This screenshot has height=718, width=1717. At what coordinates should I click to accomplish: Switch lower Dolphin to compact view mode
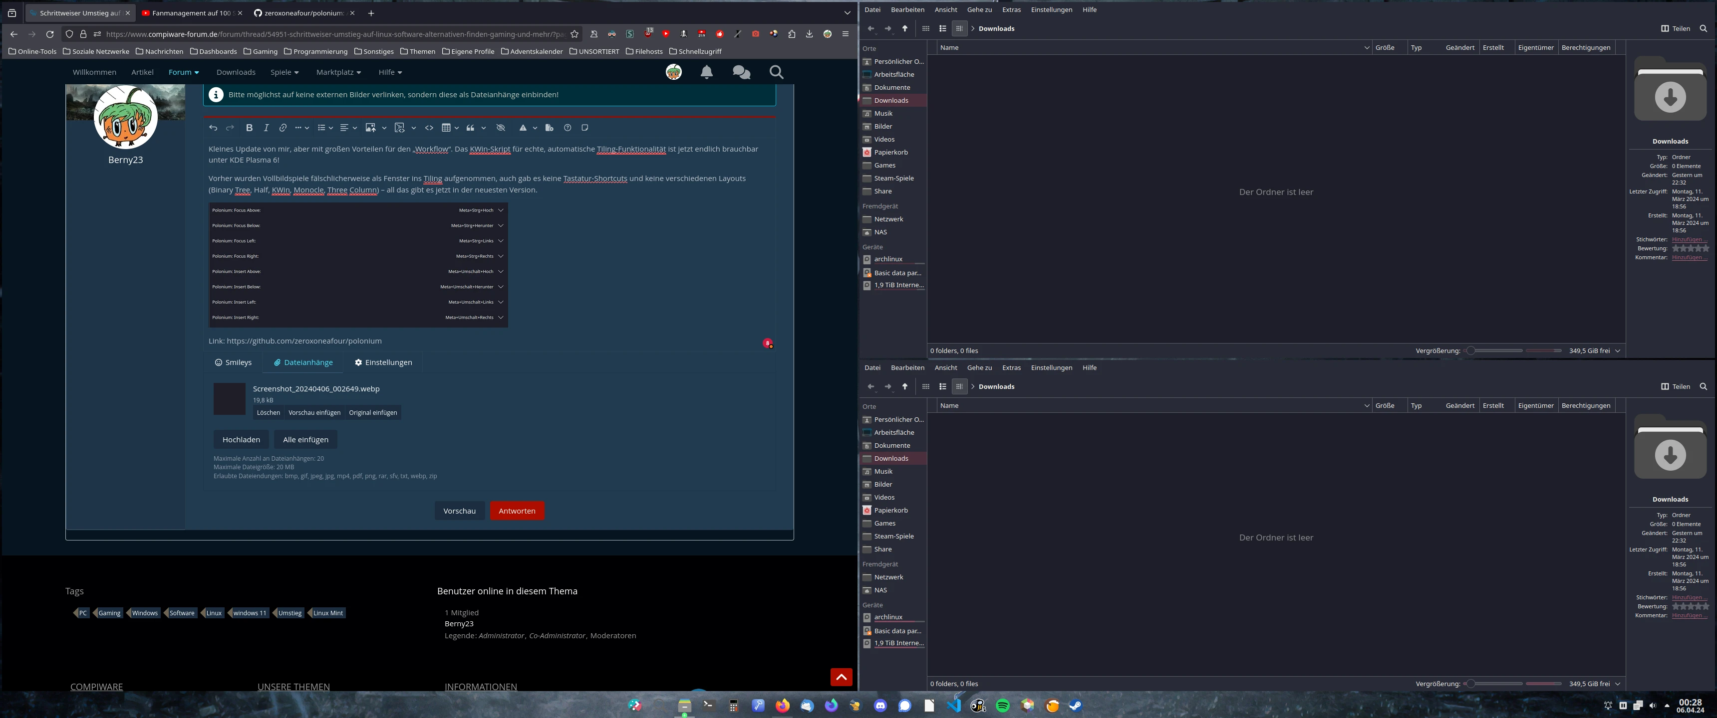942,387
